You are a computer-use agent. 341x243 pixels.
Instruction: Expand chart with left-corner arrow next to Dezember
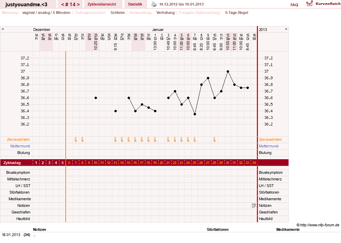pyautogui.click(x=3, y=29)
